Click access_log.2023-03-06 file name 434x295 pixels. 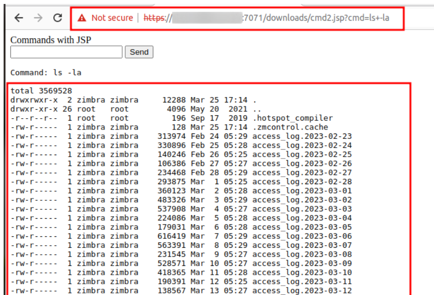point(302,236)
